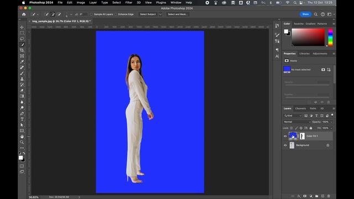Open the layer Kind filter dropdown
Image resolution: width=354 pixels, height=199 pixels.
click(x=293, y=116)
